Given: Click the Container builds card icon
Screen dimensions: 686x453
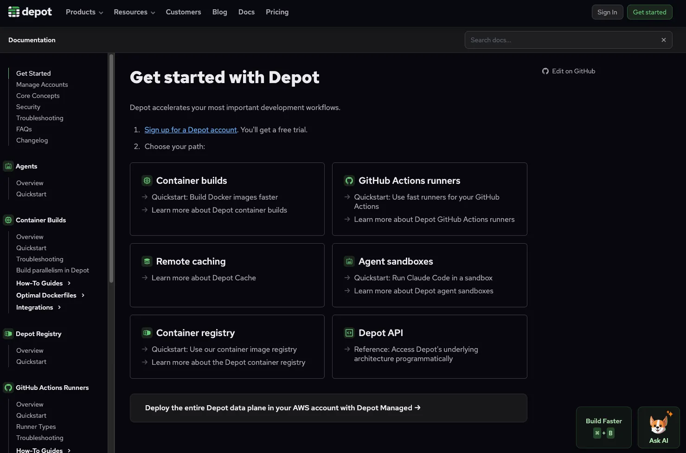Looking at the screenshot, I should [x=147, y=181].
